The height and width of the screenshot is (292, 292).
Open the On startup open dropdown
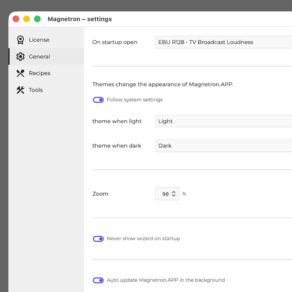pyautogui.click(x=223, y=42)
